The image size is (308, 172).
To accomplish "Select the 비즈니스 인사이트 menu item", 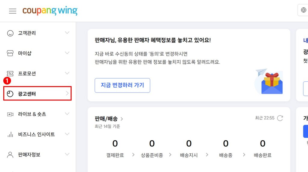I will (38, 134).
